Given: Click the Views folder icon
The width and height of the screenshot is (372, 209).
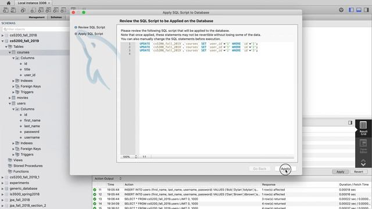Looking at the screenshot, I should (10, 160).
